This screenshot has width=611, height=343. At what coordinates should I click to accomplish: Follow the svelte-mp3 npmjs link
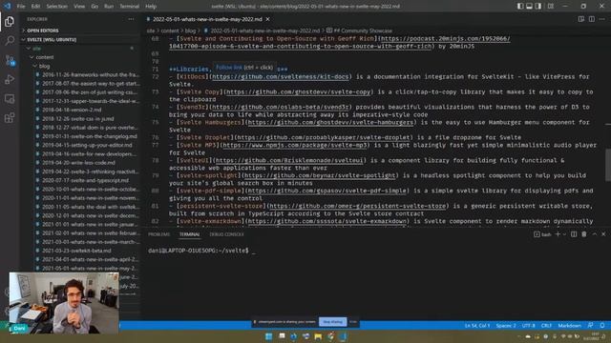click(x=295, y=145)
